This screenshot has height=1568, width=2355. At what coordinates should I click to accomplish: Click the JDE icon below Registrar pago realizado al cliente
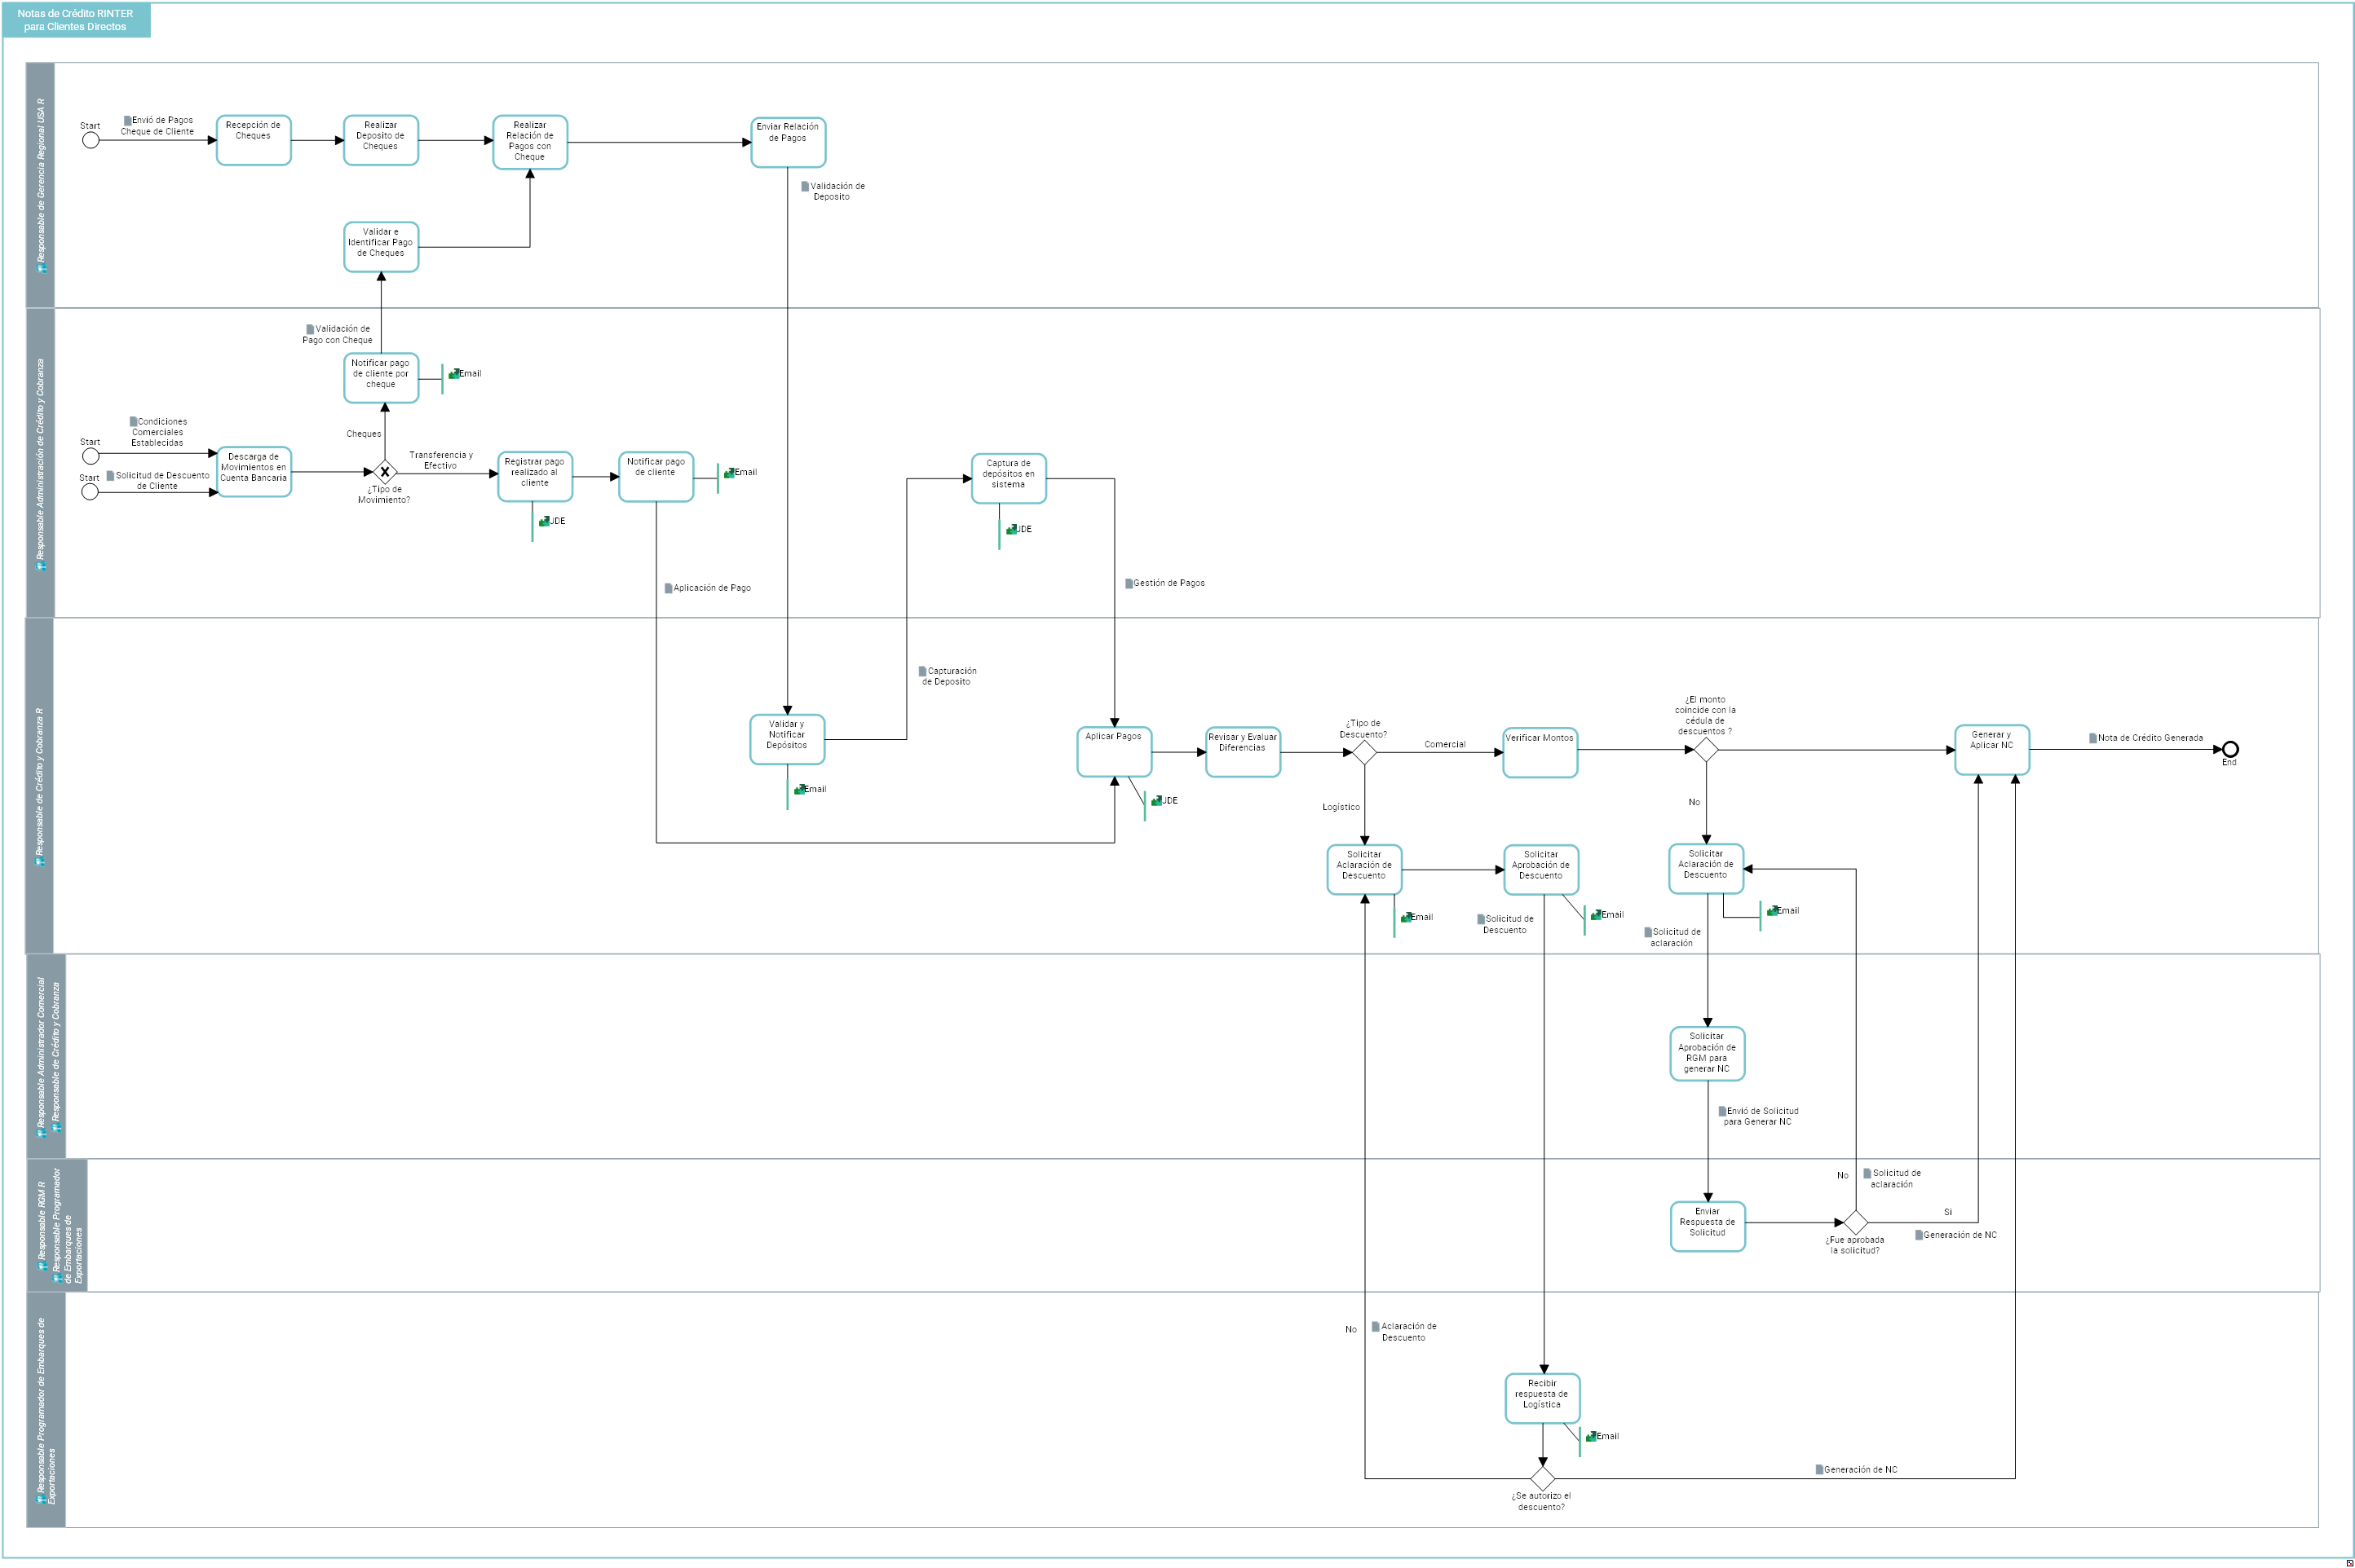pyautogui.click(x=544, y=521)
